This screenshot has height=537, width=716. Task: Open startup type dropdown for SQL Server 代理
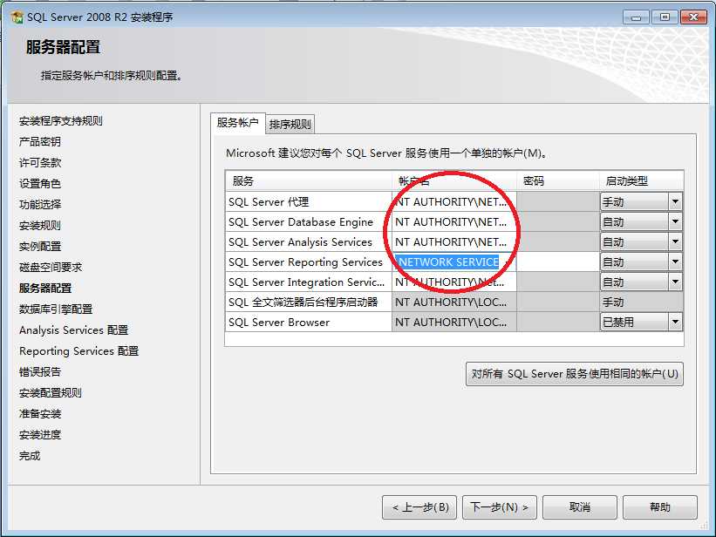click(x=675, y=201)
